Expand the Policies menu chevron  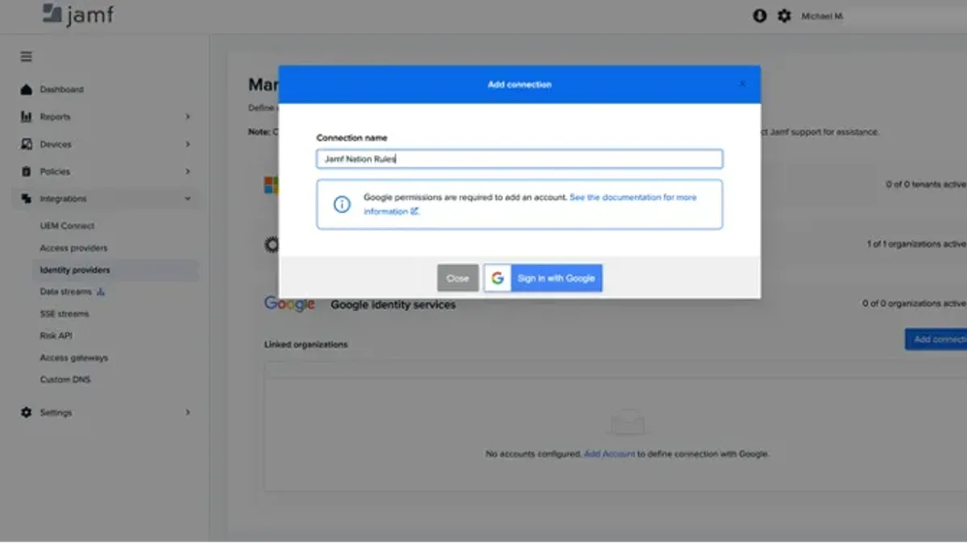coord(188,171)
